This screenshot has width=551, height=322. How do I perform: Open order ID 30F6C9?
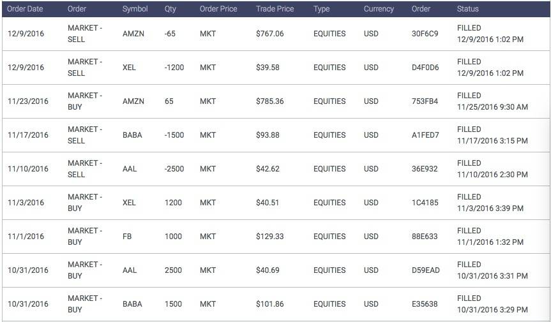coord(425,34)
